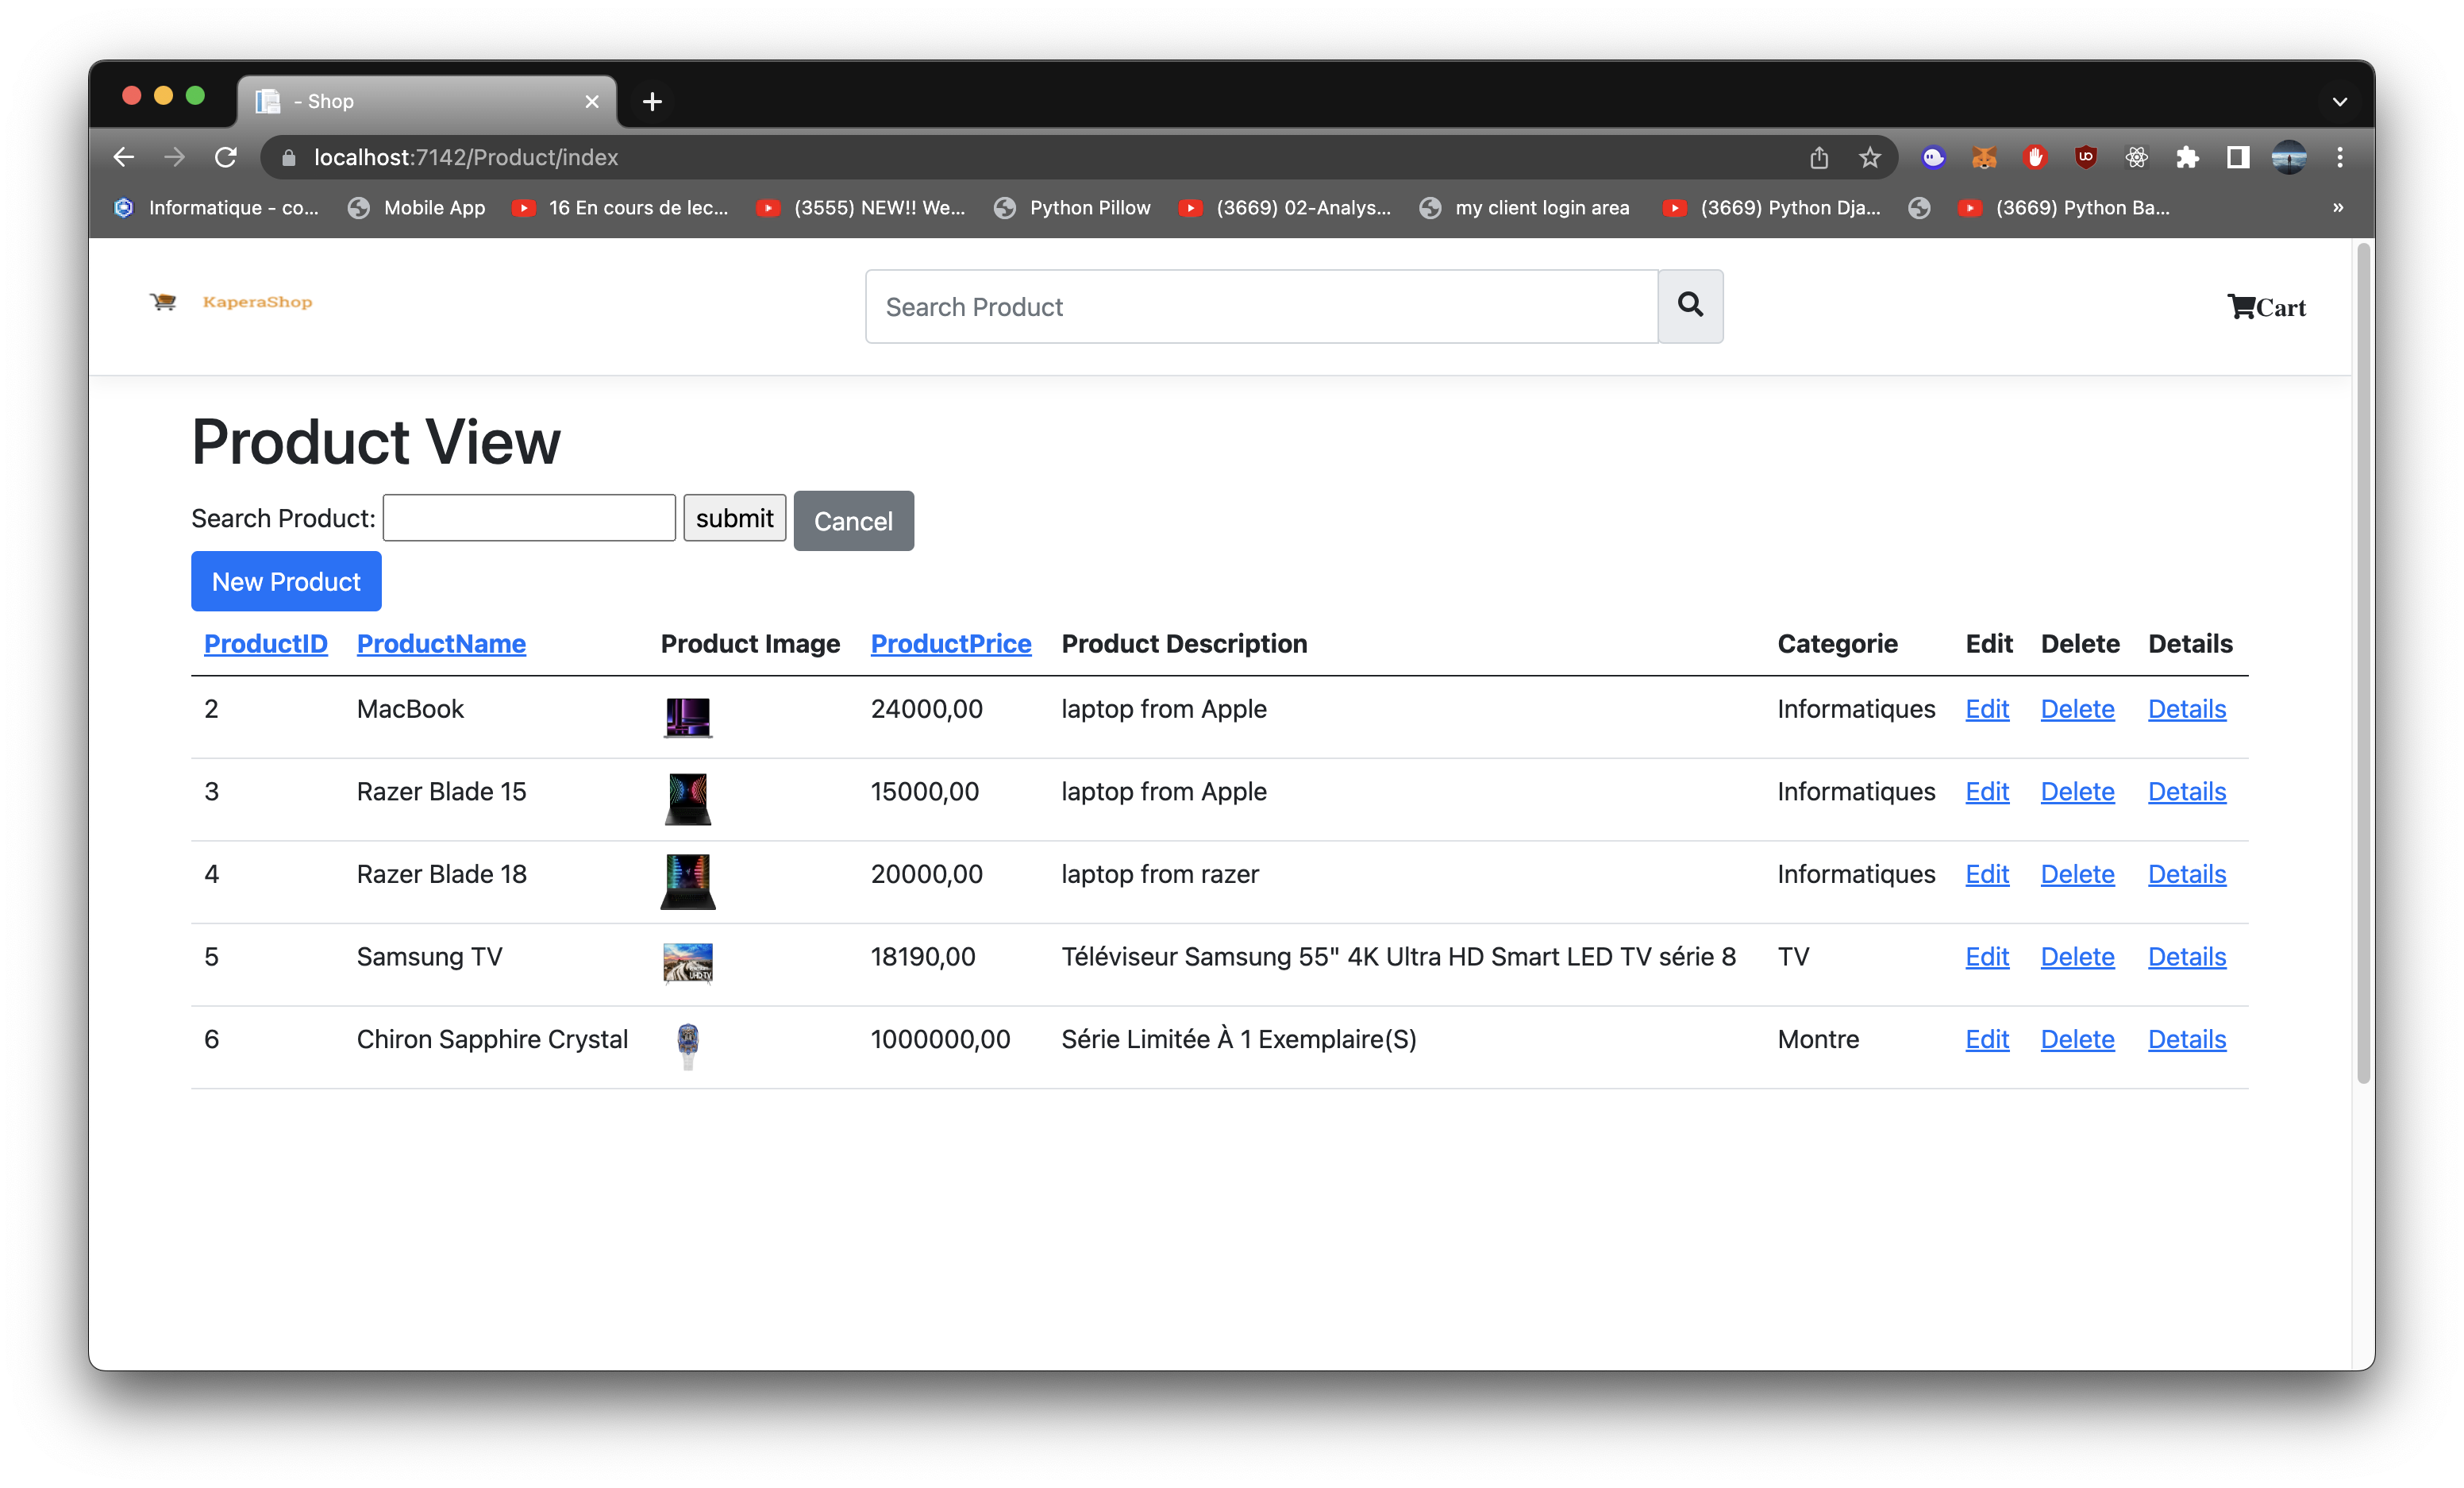This screenshot has width=2464, height=1488.
Task: Open Details for the Samsung TV
Action: [2186, 956]
